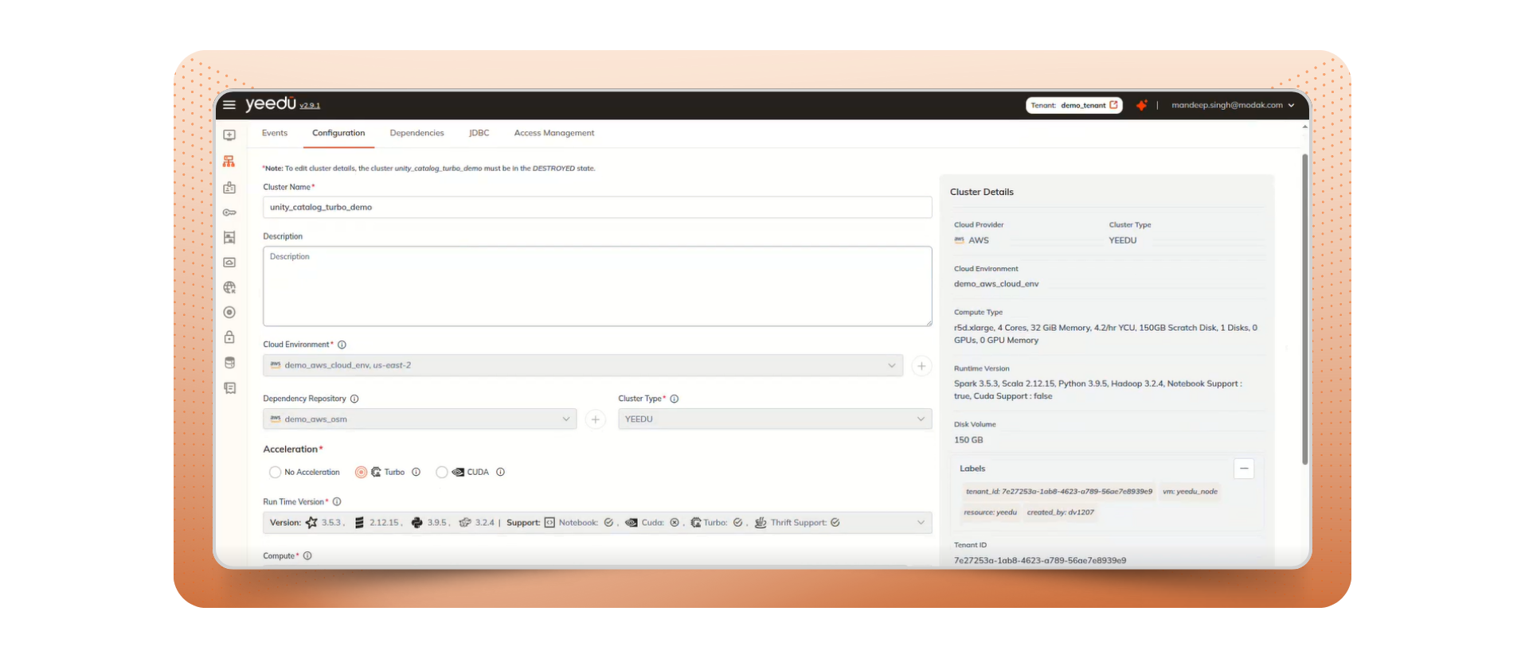Open the server rack sidebar icon
1525x658 pixels.
point(229,237)
